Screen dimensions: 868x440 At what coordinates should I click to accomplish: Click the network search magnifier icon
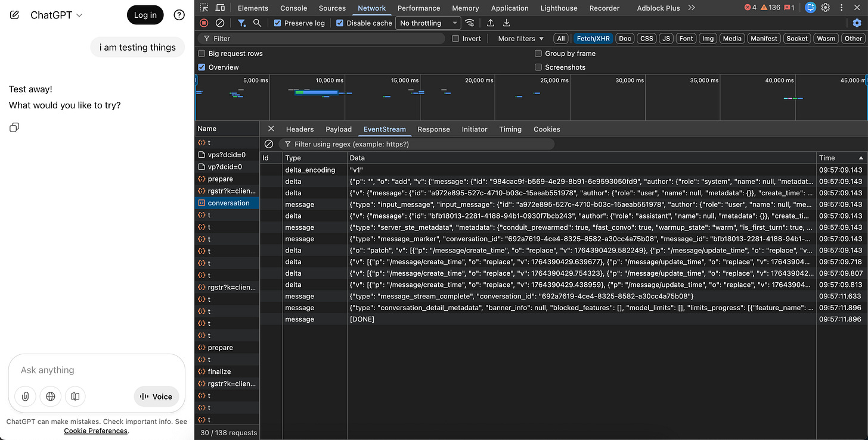pos(257,23)
